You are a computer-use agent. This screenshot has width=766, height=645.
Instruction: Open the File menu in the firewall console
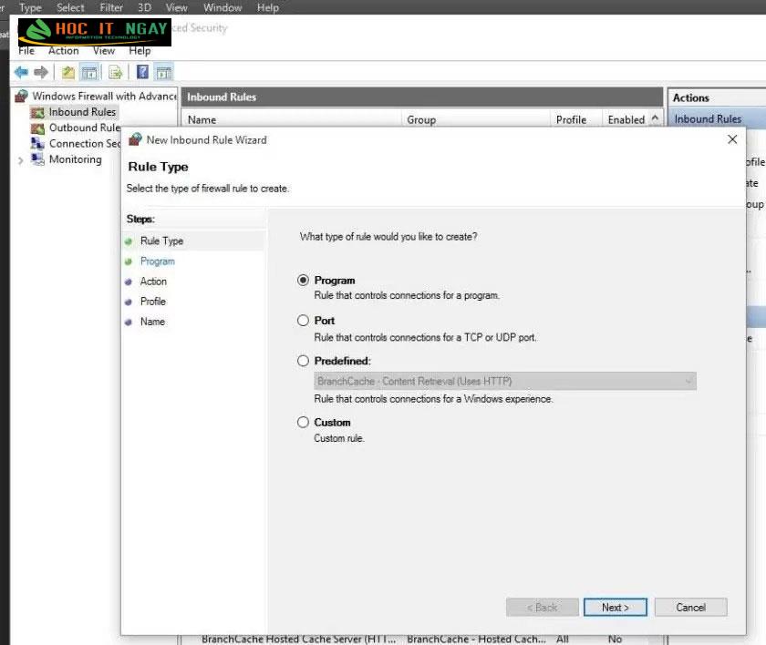(x=26, y=51)
